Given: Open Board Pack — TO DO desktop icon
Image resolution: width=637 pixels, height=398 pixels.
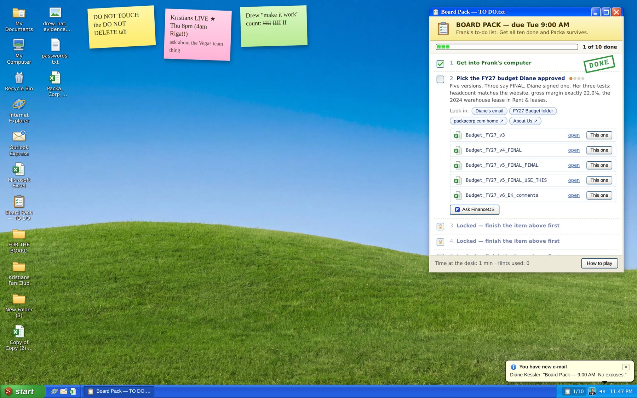Looking at the screenshot, I should [x=19, y=208].
